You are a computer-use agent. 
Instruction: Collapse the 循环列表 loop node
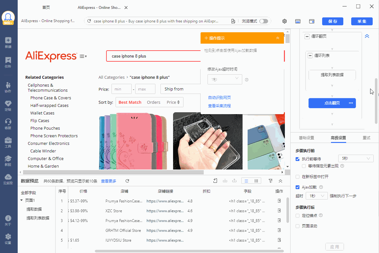point(310,56)
